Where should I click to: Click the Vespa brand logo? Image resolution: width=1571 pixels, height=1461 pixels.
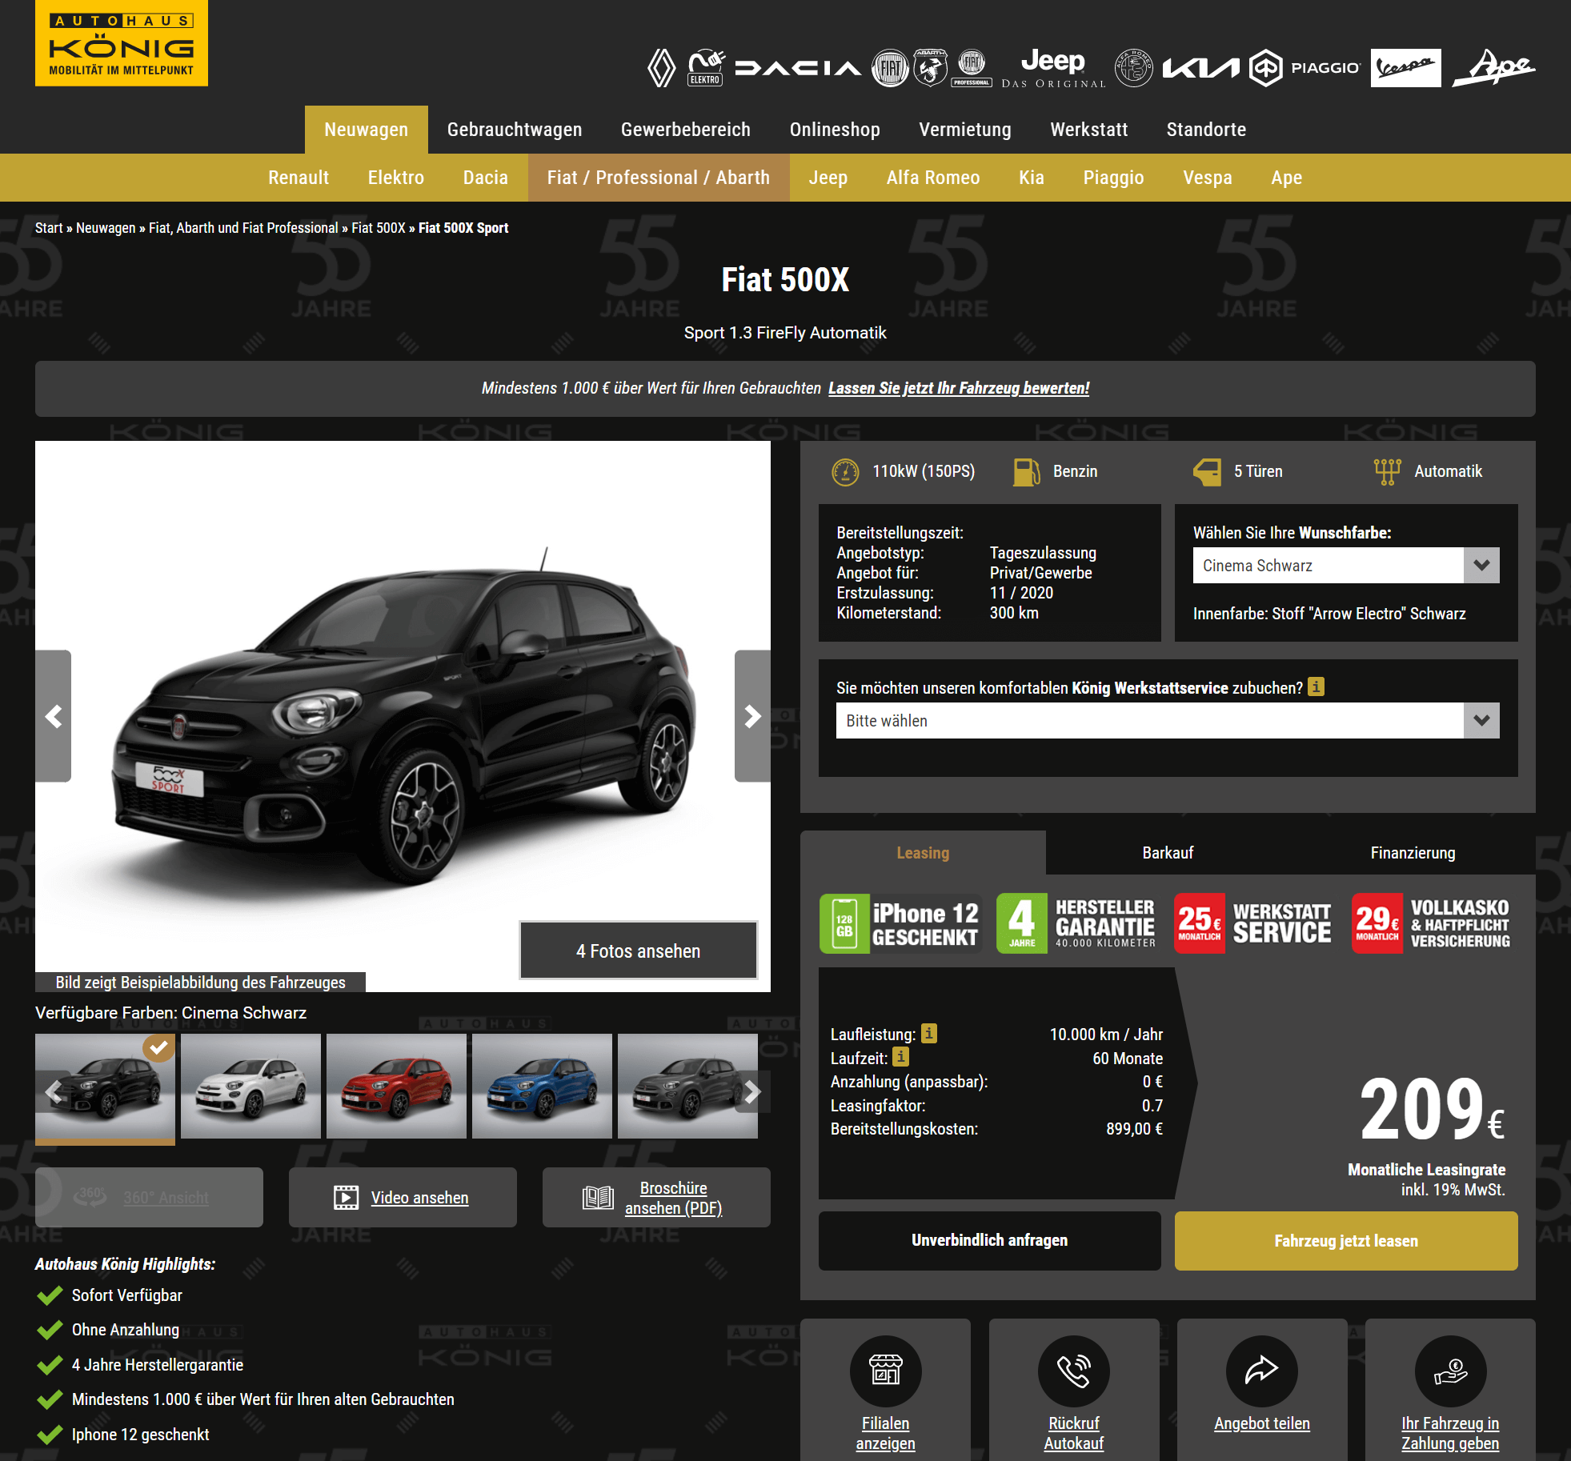[1405, 68]
